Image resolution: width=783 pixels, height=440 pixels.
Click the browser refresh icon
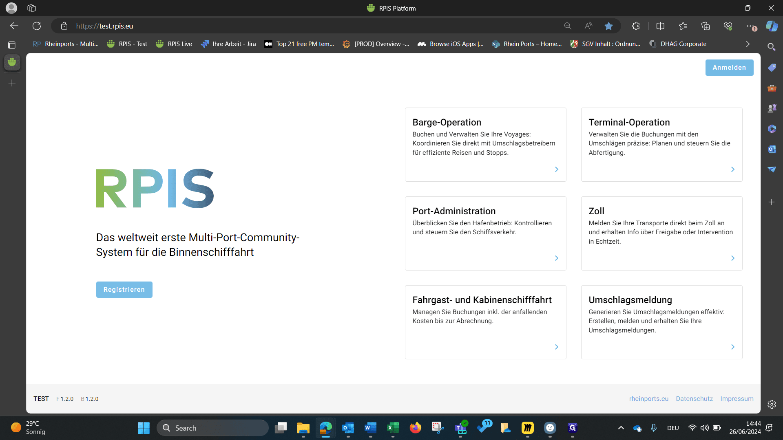click(37, 26)
